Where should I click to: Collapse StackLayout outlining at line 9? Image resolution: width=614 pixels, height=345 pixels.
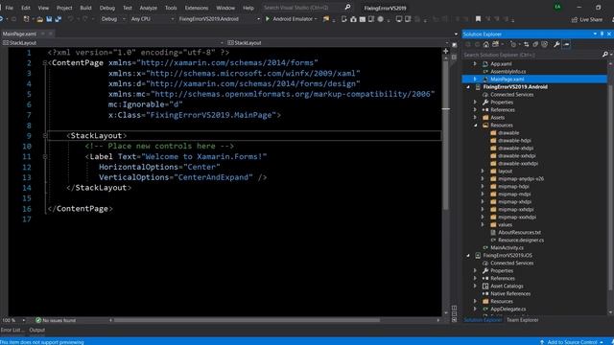[x=45, y=135]
